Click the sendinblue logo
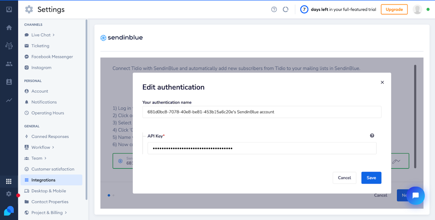Viewport: 435px width, 220px height. pyautogui.click(x=122, y=38)
